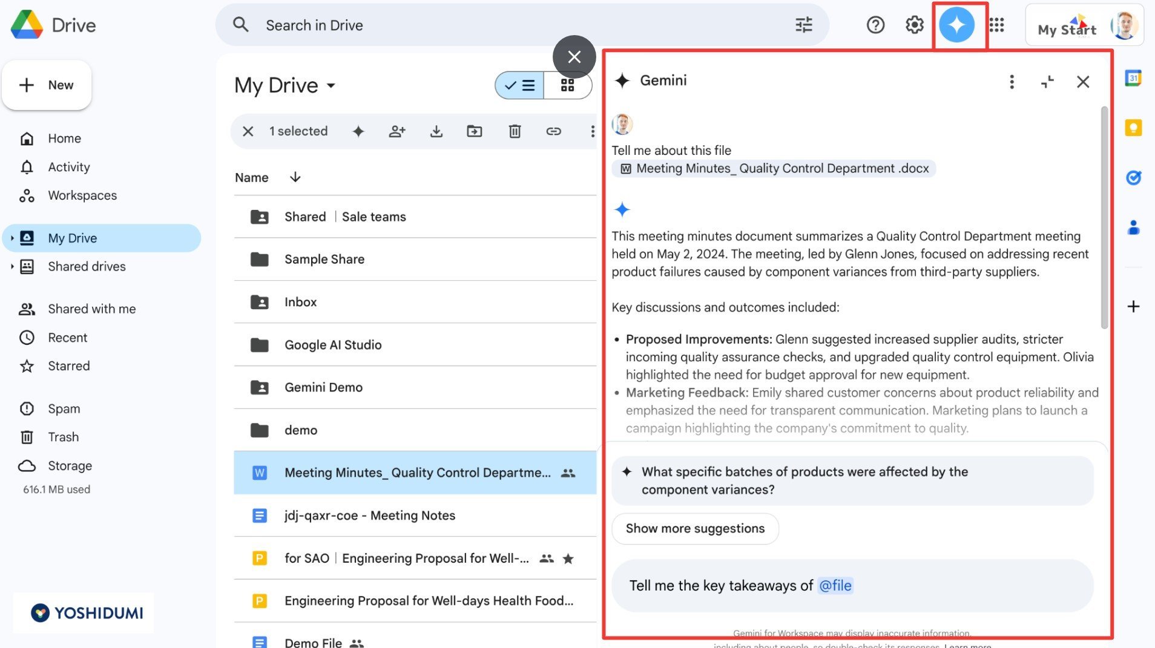Open Google Calendar side panel
Screen dimensions: 1155x648
1133,78
